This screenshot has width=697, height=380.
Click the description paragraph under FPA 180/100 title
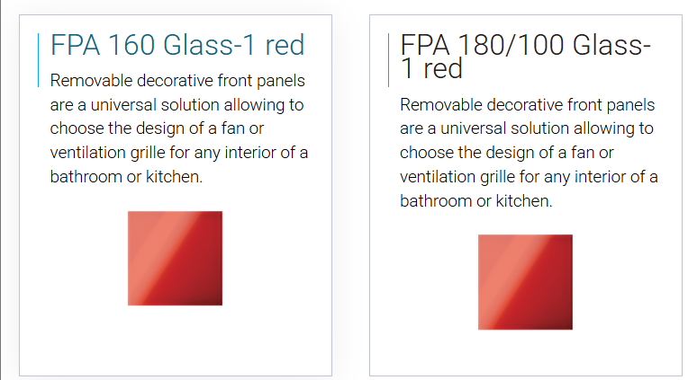[x=529, y=153]
